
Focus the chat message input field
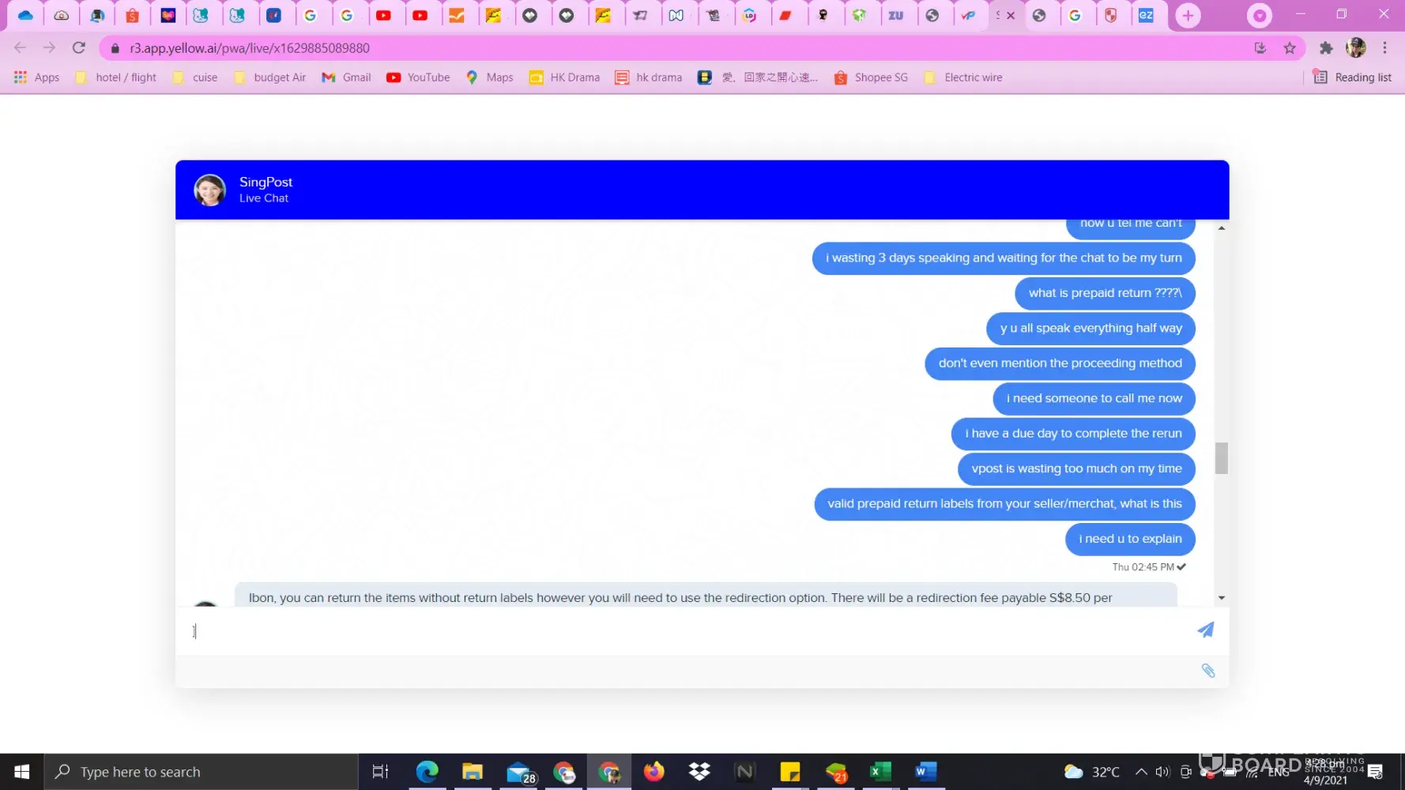687,630
